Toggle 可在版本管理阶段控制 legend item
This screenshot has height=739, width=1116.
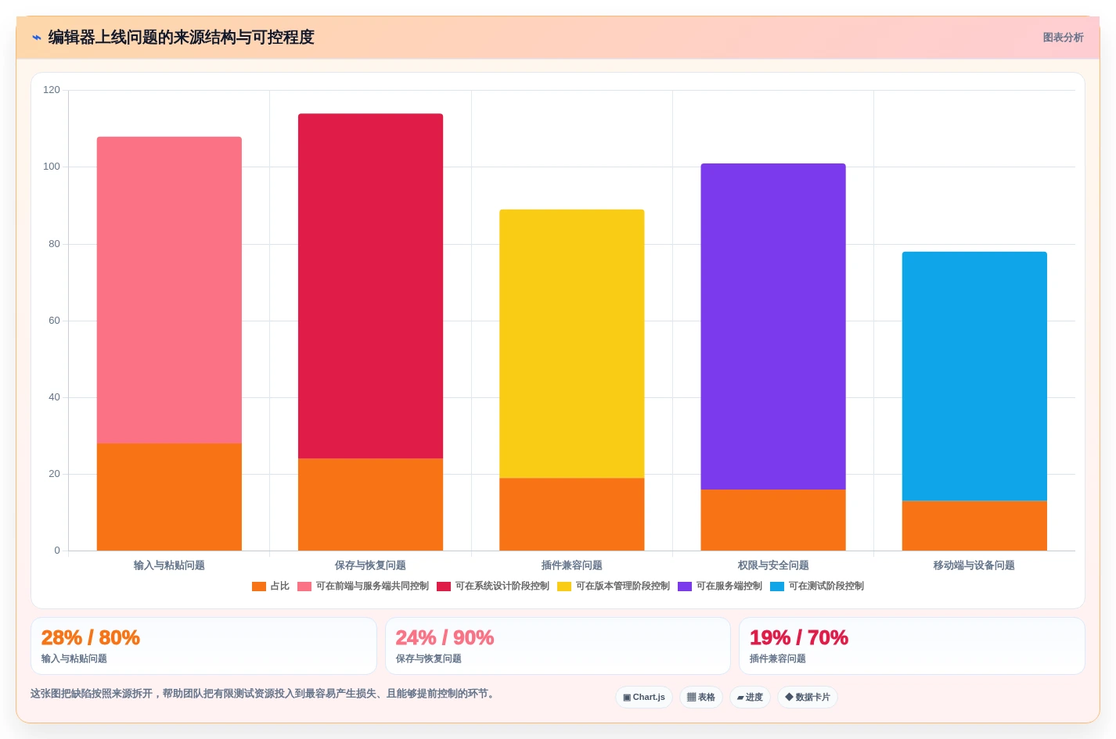[x=614, y=587]
